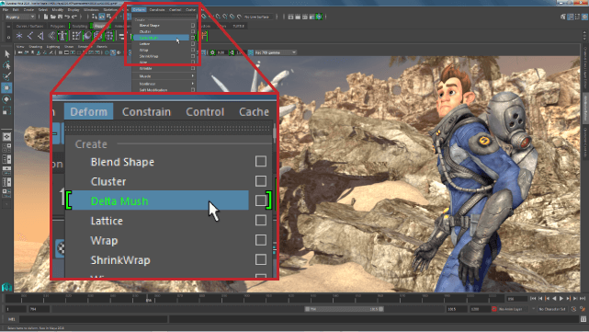The image size is (589, 332).
Task: Switch to the Polygons shelf tab
Action: point(58,26)
